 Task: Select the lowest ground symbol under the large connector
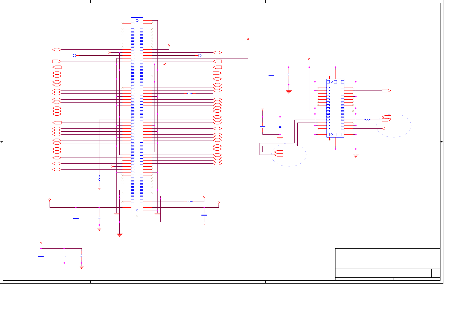tap(119, 235)
